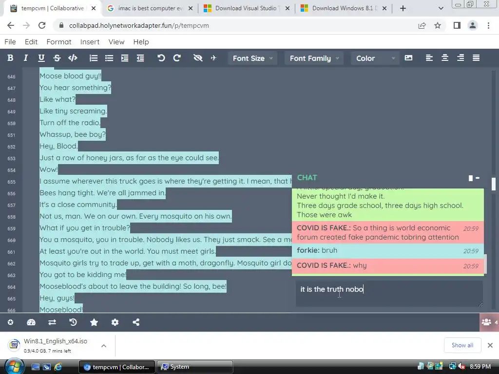Minimize the chat panel
499x374 pixels.
478,178
